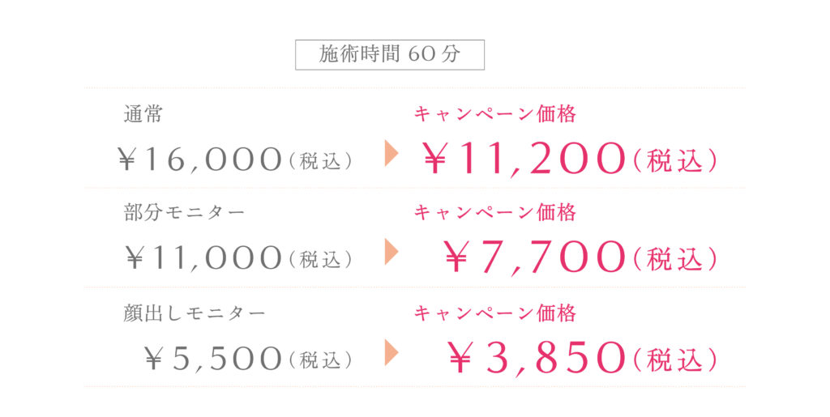Click the (税込) note beside ¥16,000
The height and width of the screenshot is (417, 830).
tap(321, 161)
